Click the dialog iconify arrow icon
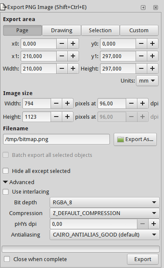 pyautogui.click(x=143, y=7)
